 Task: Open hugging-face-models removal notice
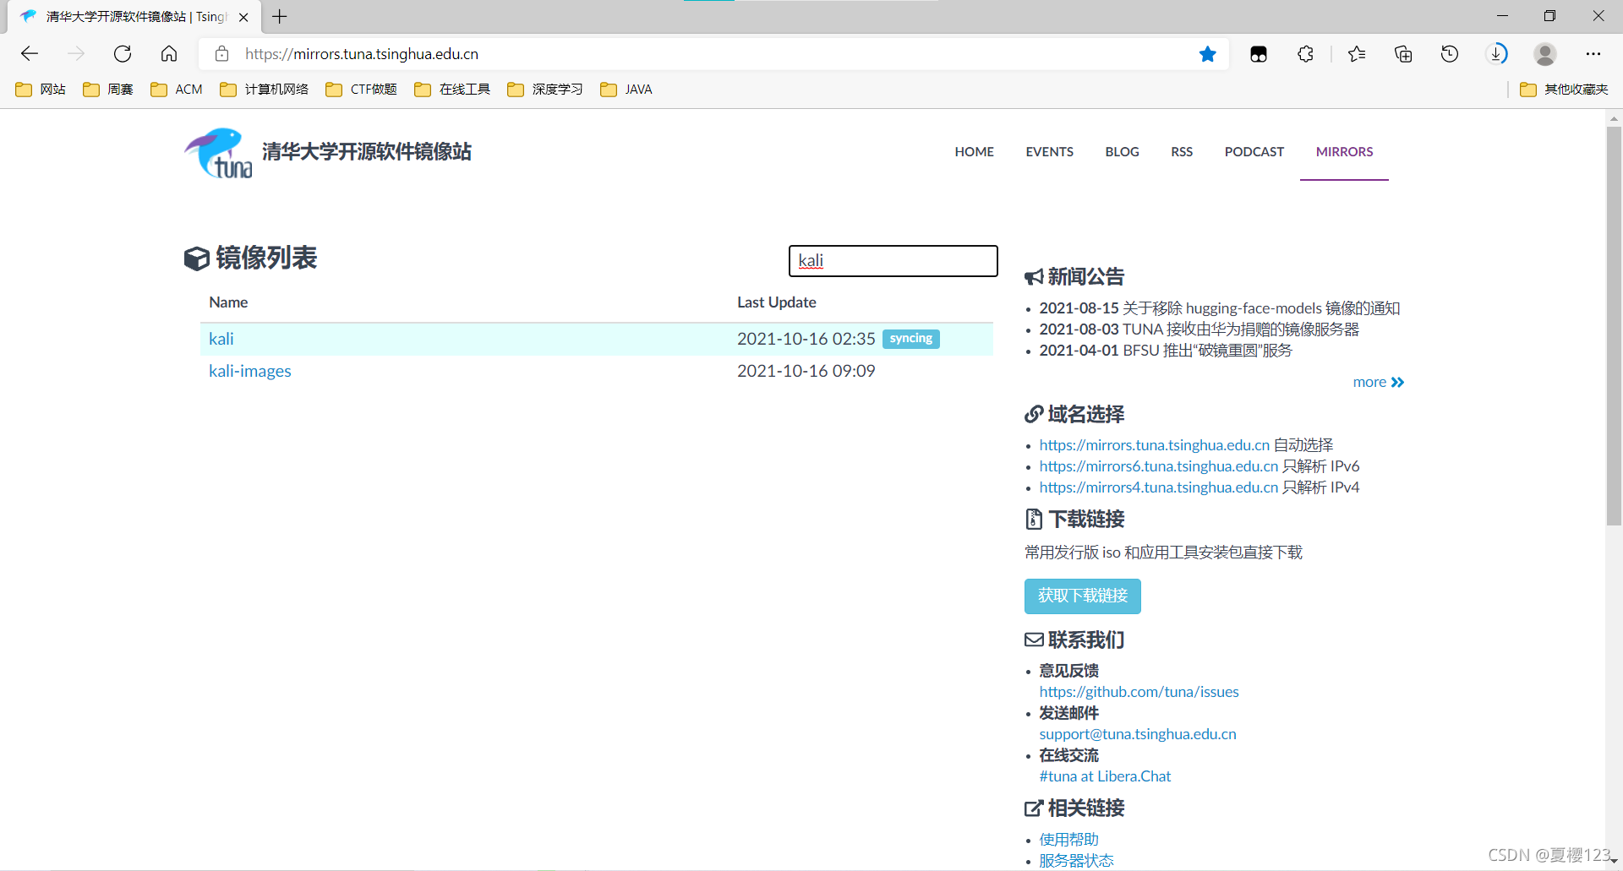[x=1260, y=308]
